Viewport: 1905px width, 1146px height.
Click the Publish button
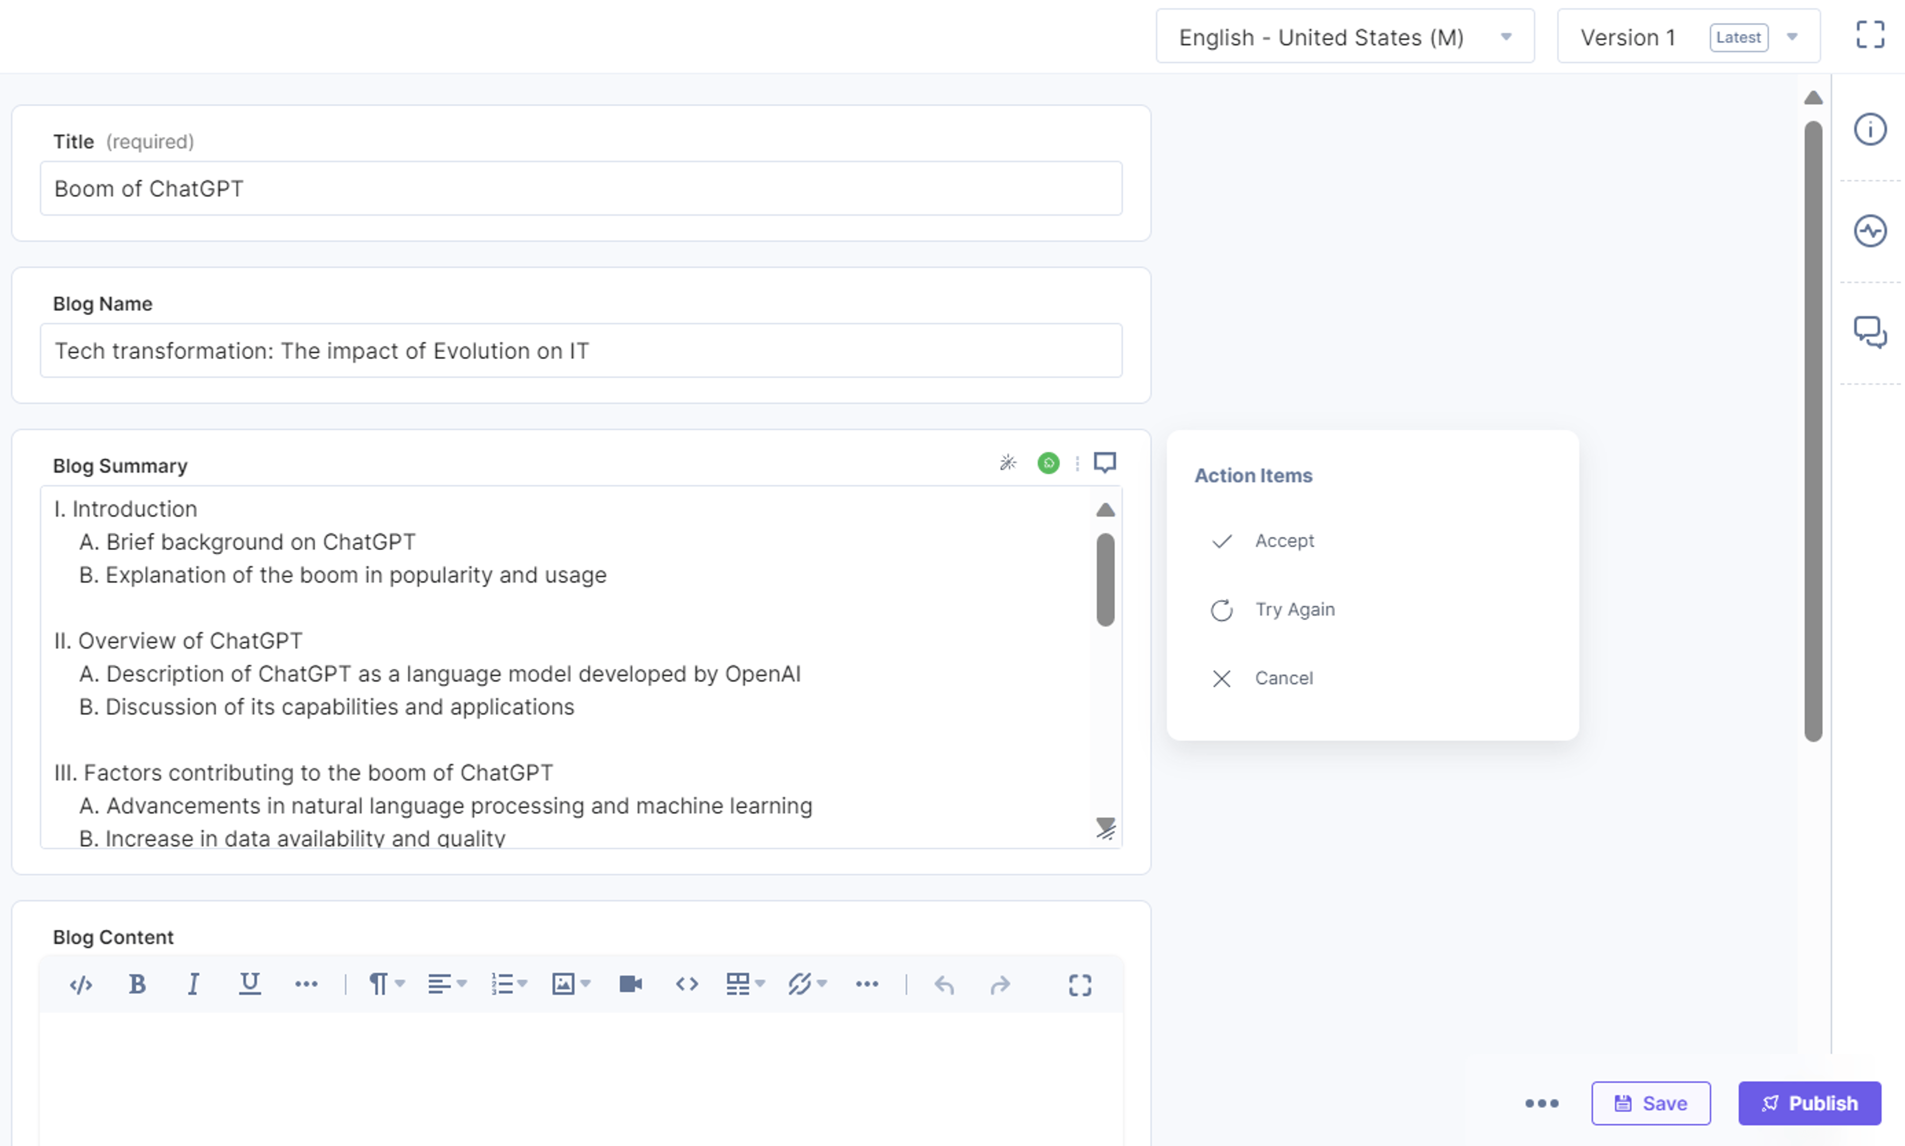click(1808, 1103)
